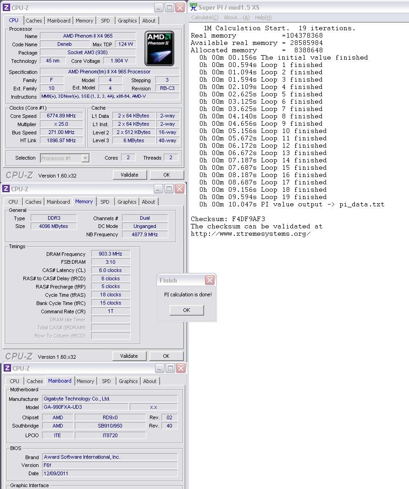Switch to Caches tab in top CPU-Z window
Viewport: 409px width, 489px height.
(33, 21)
